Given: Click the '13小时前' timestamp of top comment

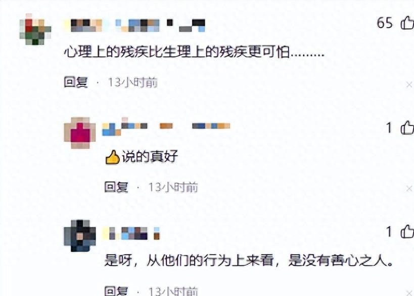Looking at the screenshot, I should coord(132,82).
